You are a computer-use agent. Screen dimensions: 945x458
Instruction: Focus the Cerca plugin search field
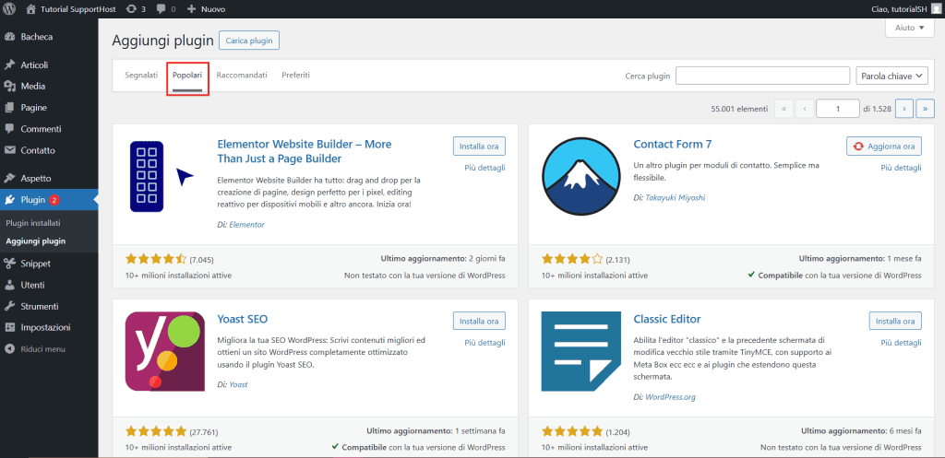coord(762,76)
